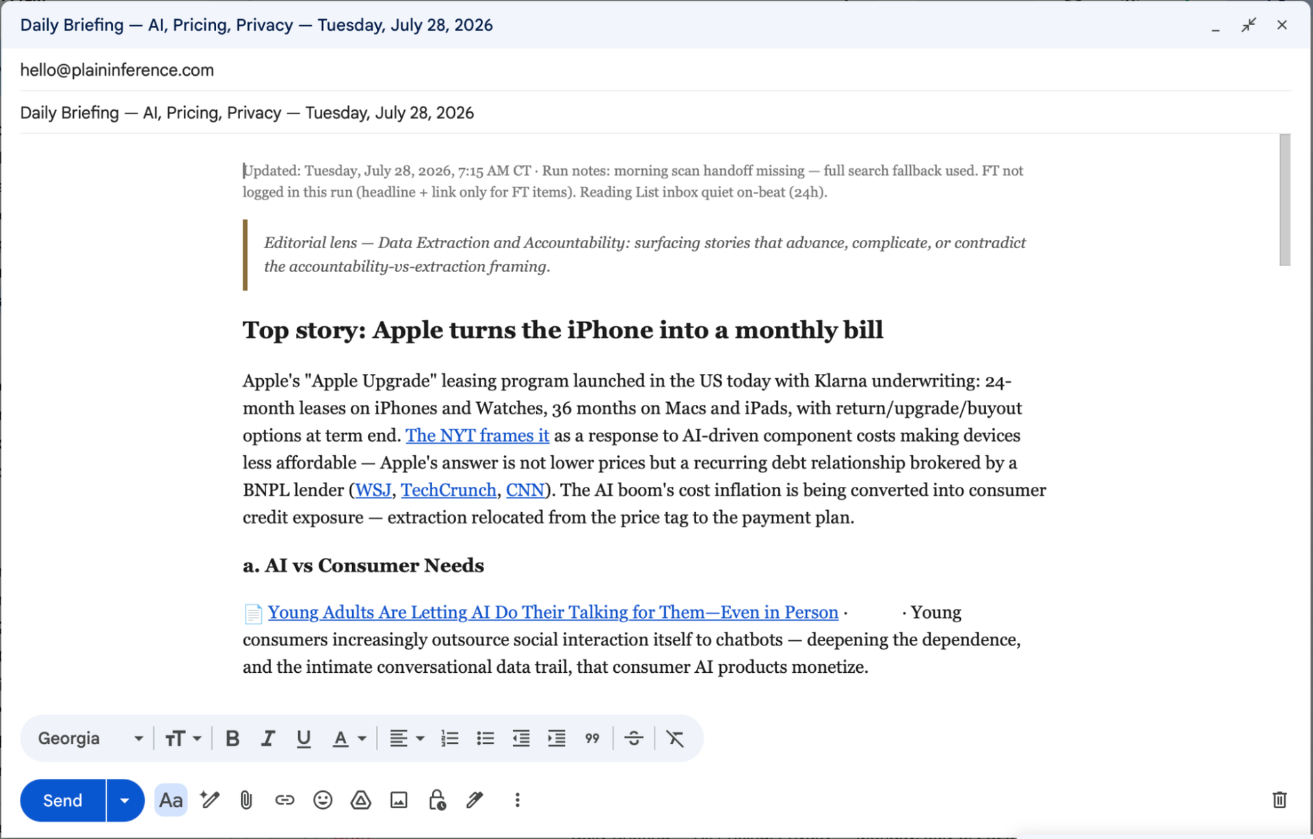Insert a bulleted list
The height and width of the screenshot is (839, 1313).
point(486,738)
